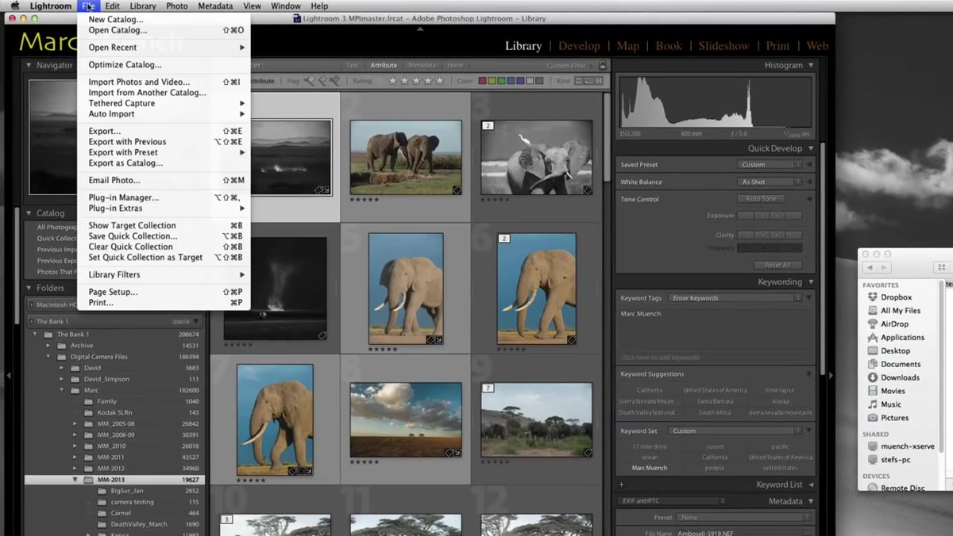This screenshot has height=536, width=953.
Task: Open the White Balance As Shot dropdown
Action: 770,182
